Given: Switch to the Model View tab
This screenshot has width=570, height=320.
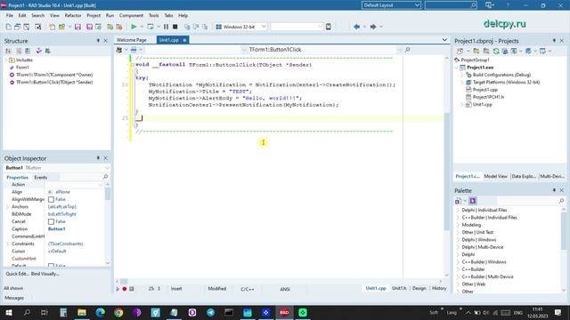Looking at the screenshot, I should 495,176.
